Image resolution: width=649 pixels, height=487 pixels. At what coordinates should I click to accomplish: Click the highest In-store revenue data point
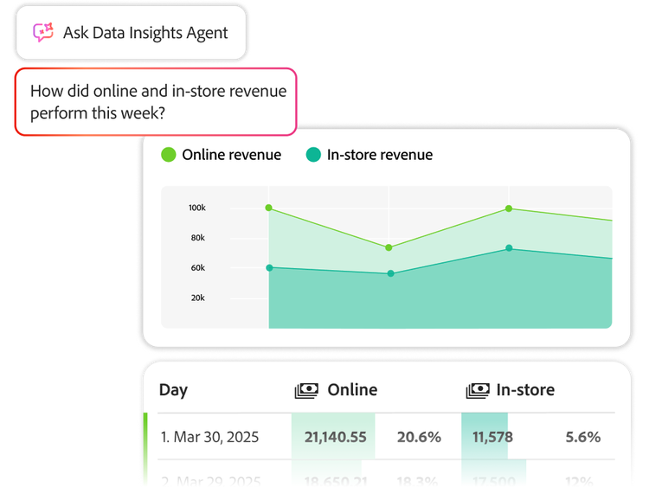pos(509,248)
